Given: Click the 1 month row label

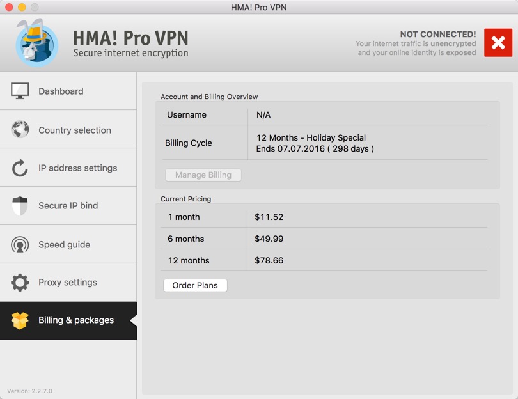Looking at the screenshot, I should [x=184, y=217].
